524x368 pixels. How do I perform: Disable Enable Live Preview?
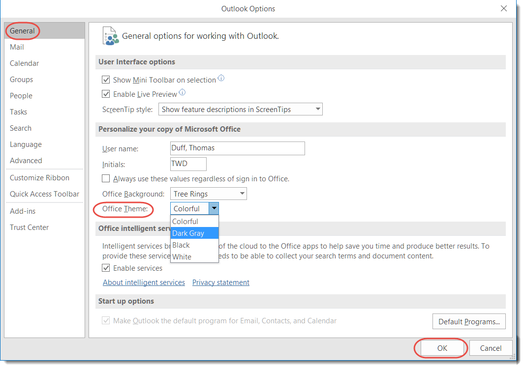click(x=106, y=94)
